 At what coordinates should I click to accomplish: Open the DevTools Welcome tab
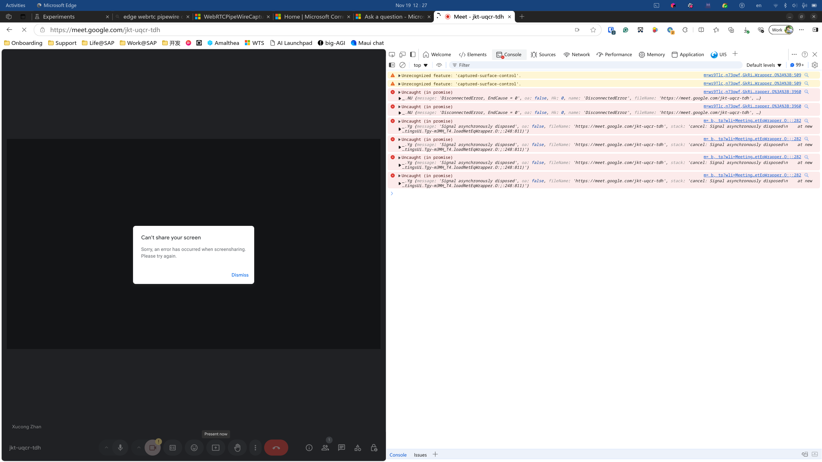point(437,55)
